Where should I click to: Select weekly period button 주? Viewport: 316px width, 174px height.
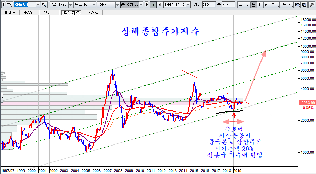[x=247, y=5]
